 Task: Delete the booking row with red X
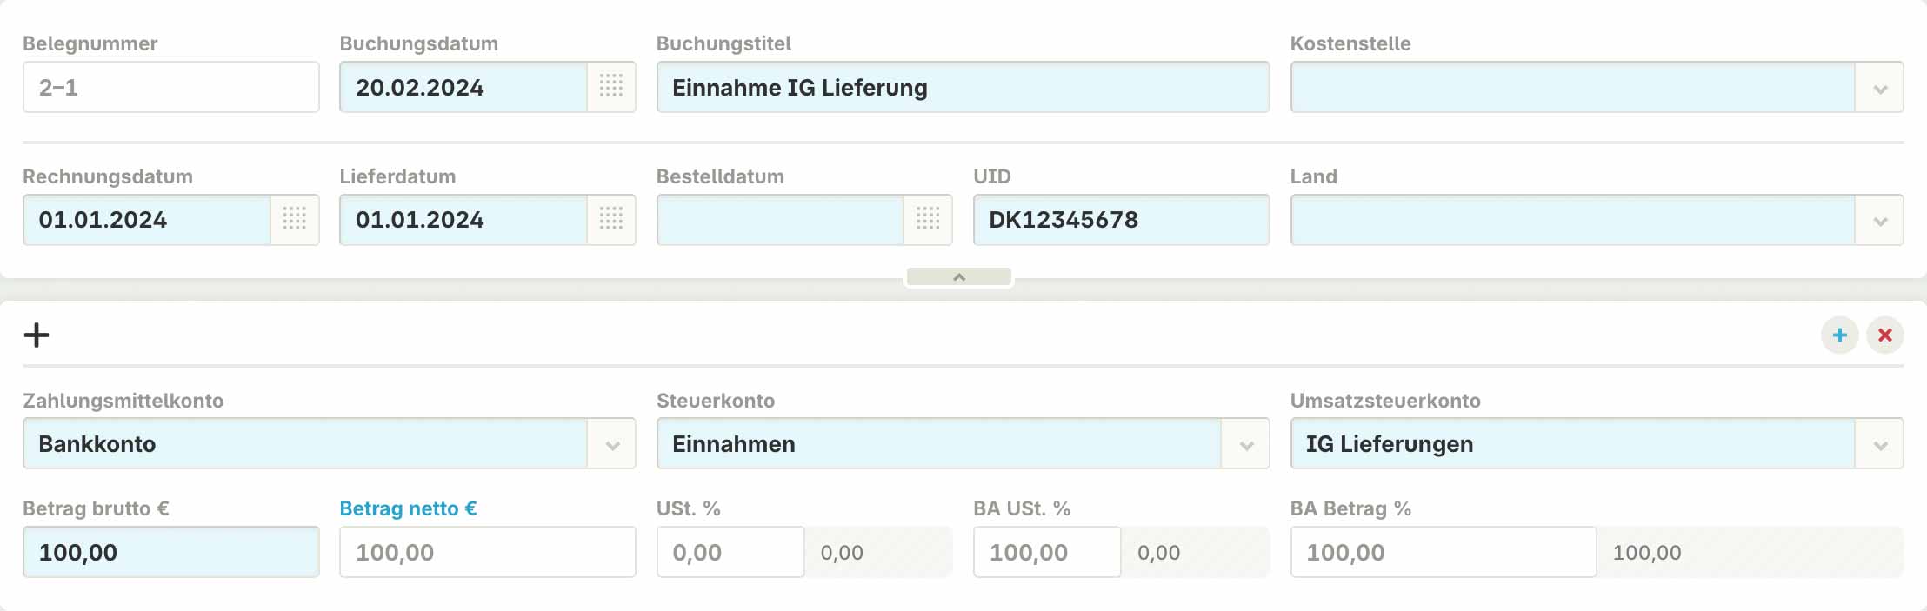[x=1885, y=335]
